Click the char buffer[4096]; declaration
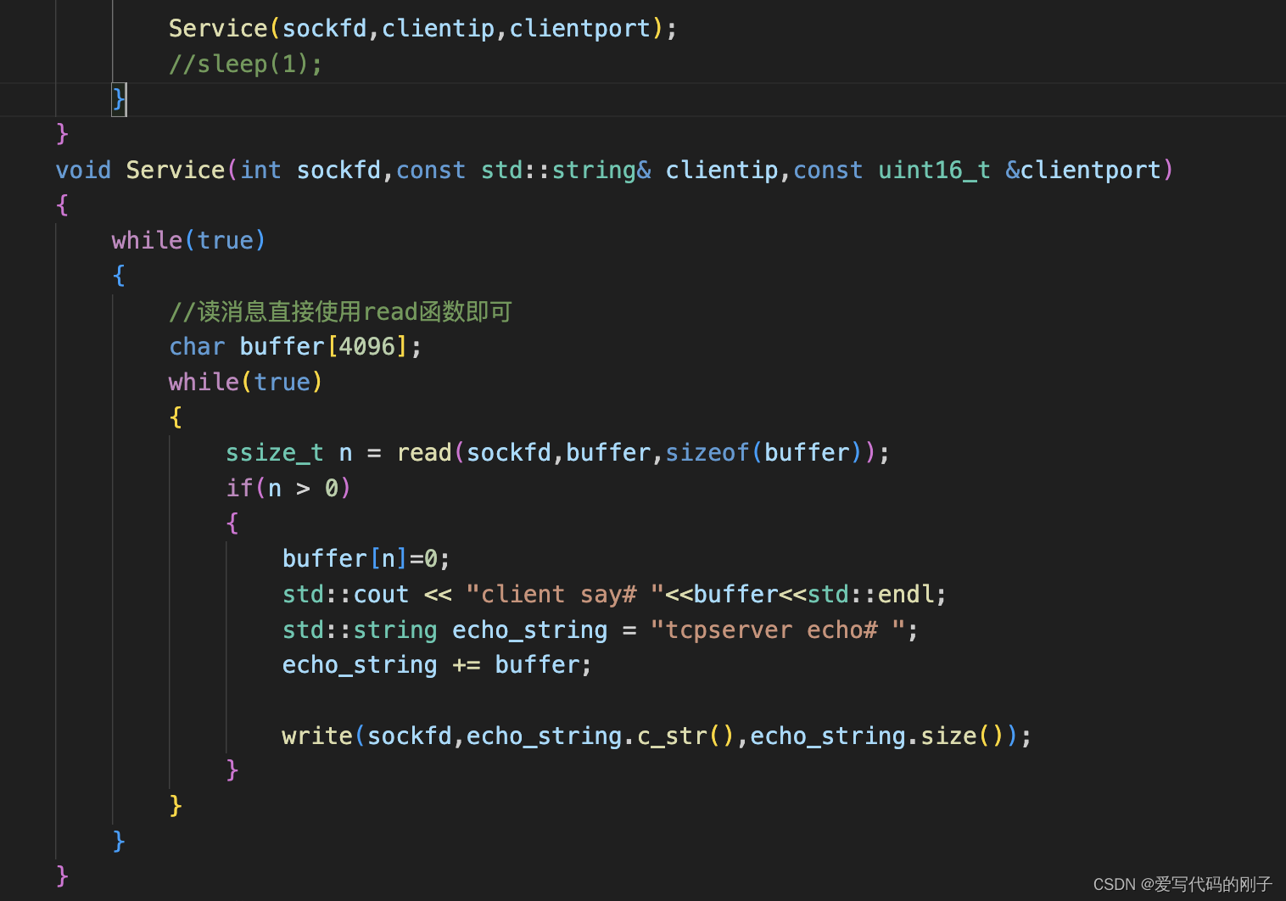This screenshot has height=901, width=1286. click(x=295, y=347)
